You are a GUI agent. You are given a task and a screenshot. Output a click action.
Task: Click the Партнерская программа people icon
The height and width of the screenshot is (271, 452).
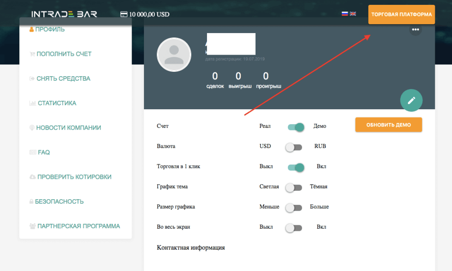(x=31, y=226)
